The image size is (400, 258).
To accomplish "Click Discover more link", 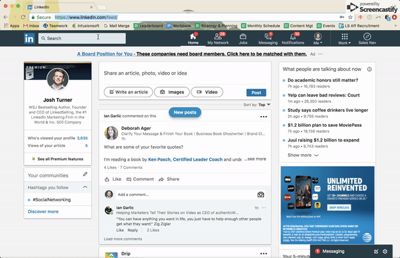I will 43,211.
